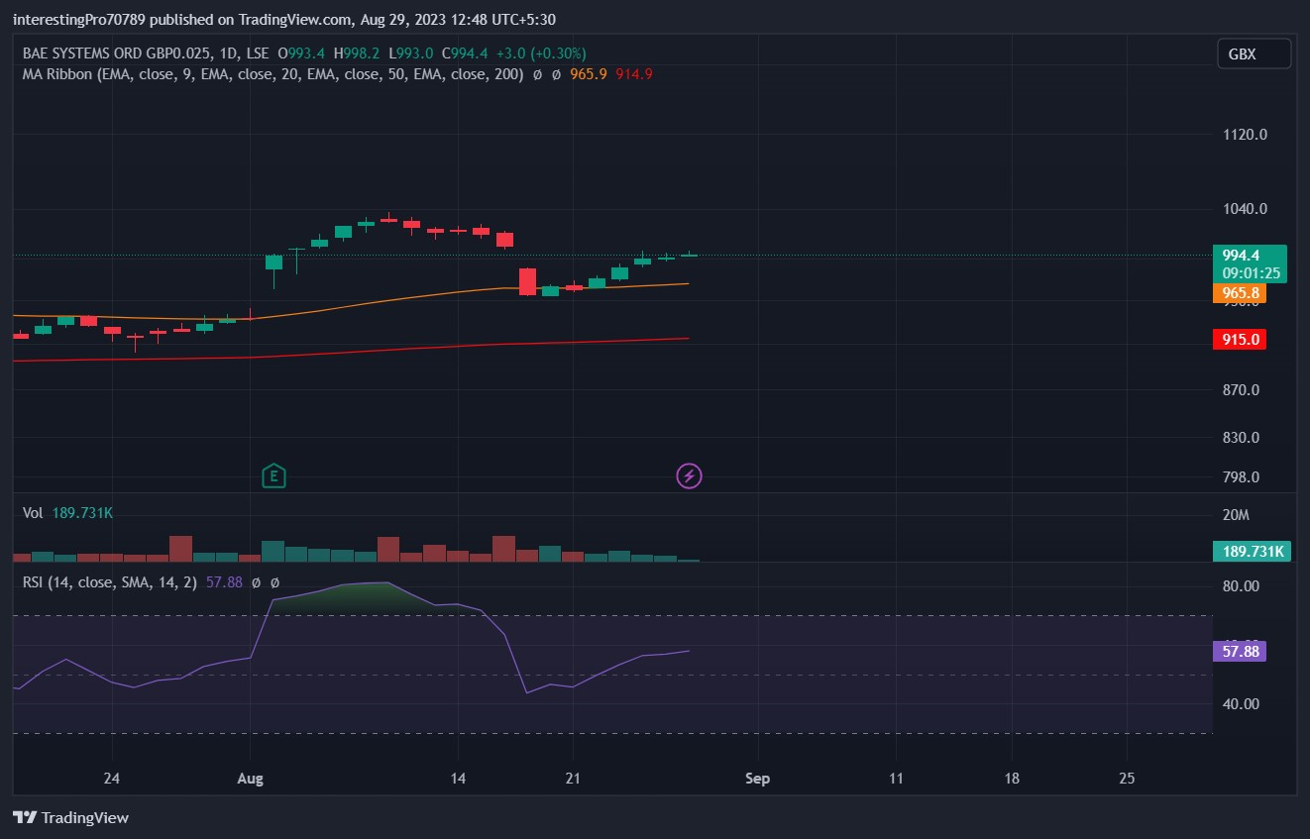Click the red 914.9 value in the MA Ribbon legend

[x=634, y=74]
